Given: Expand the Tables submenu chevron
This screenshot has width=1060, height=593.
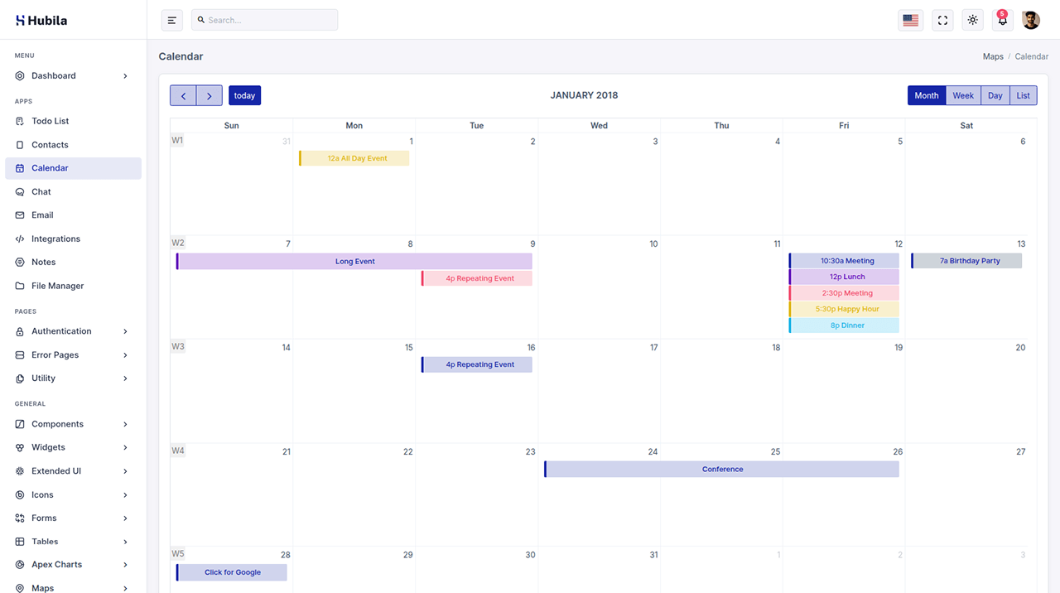Looking at the screenshot, I should 125,542.
